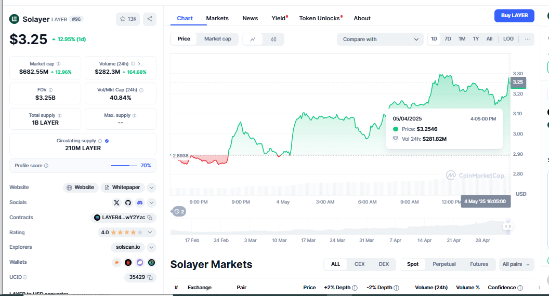The width and height of the screenshot is (549, 296).
Task: Open the GitHub social icon
Action: point(128,203)
